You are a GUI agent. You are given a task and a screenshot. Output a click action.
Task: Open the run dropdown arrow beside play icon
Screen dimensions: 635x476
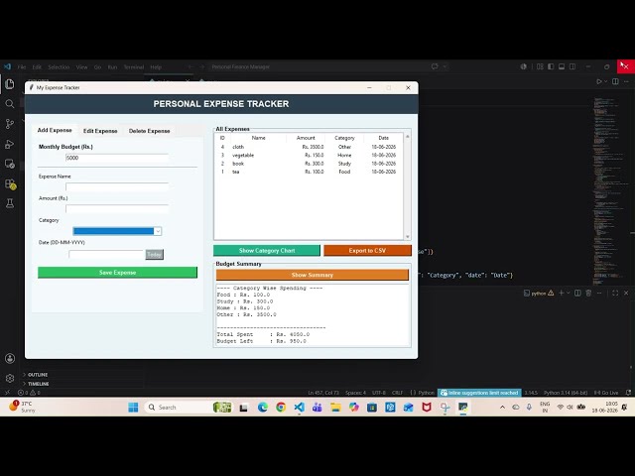[606, 81]
